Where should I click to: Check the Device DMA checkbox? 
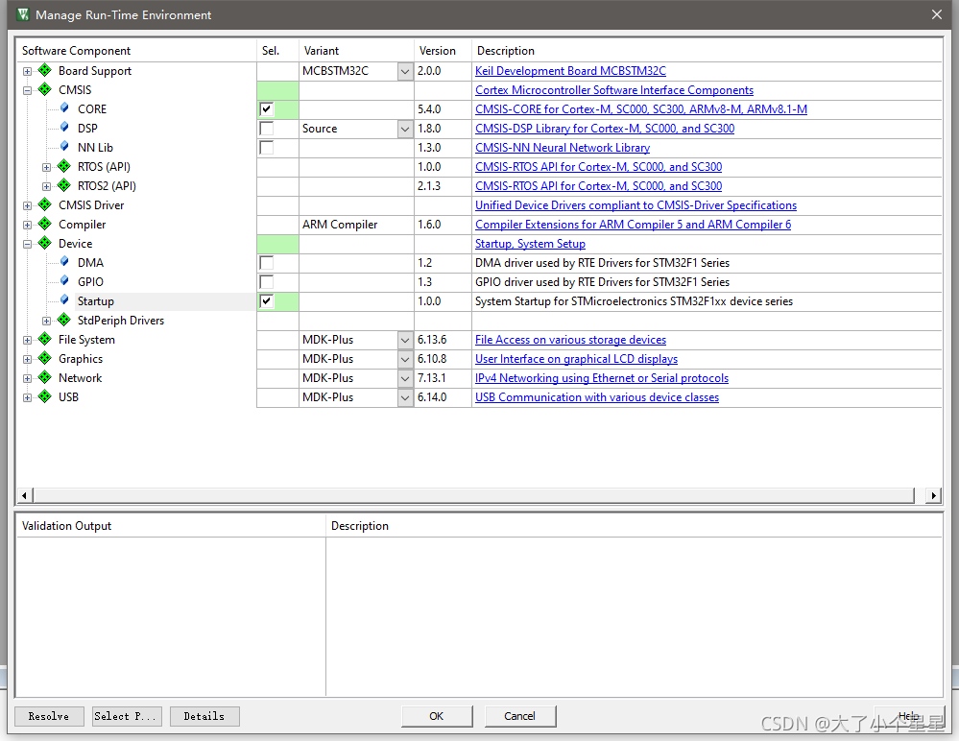pos(267,263)
